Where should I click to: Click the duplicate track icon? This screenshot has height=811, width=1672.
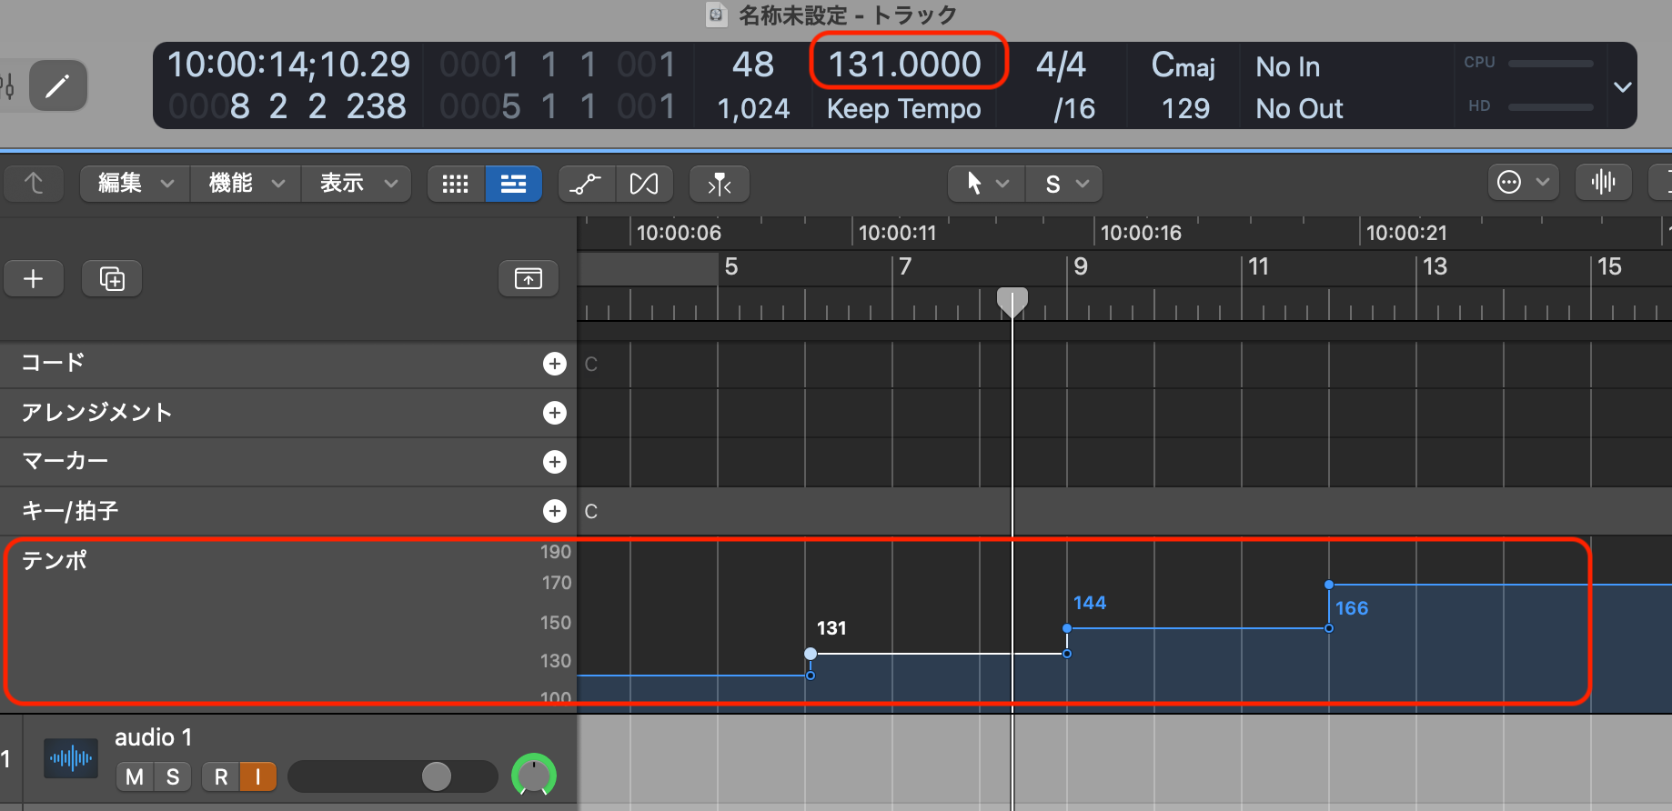(x=112, y=278)
